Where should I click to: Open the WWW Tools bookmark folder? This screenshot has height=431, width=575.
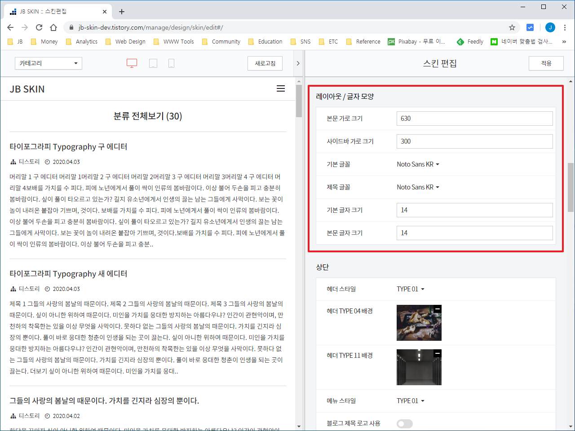[x=174, y=41]
